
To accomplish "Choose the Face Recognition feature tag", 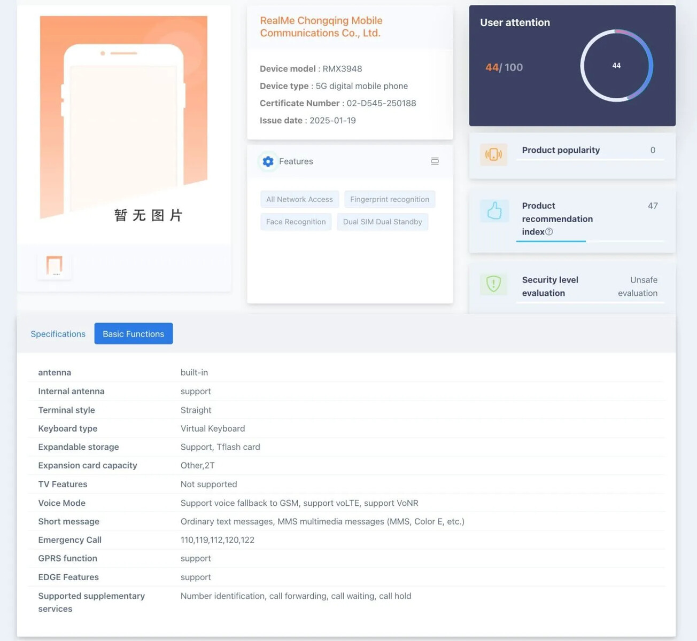I will pyautogui.click(x=296, y=222).
